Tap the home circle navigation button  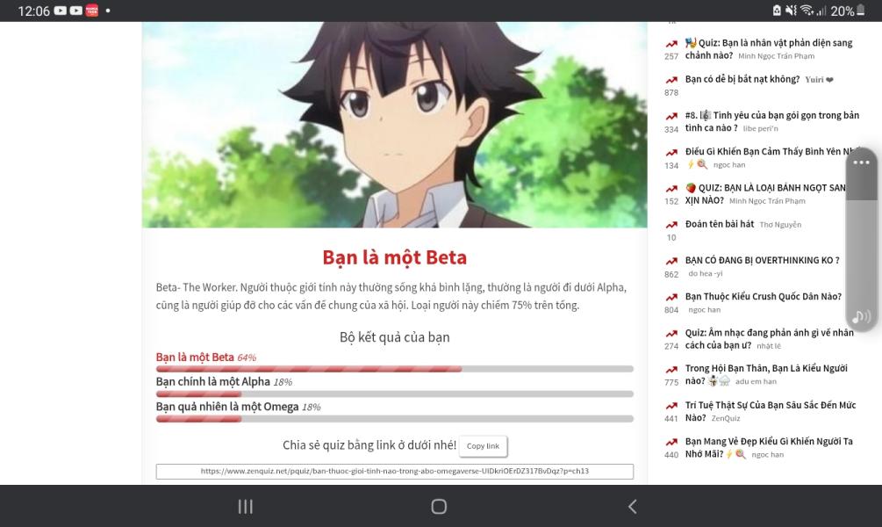436,507
